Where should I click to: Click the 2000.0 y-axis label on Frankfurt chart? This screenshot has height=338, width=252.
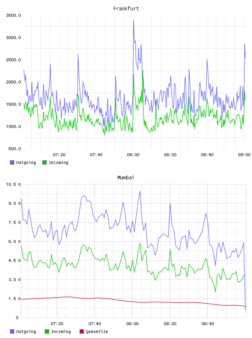coord(13,82)
